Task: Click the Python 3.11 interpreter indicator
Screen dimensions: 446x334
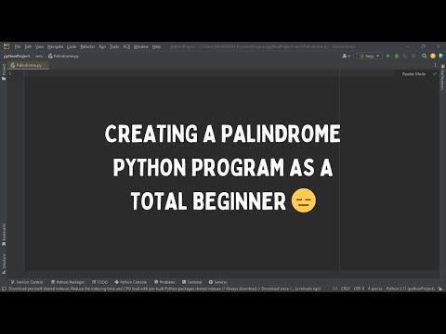Action: click(x=411, y=289)
